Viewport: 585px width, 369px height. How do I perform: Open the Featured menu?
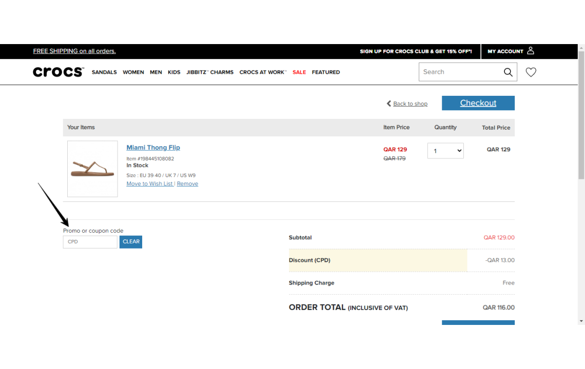pos(326,72)
